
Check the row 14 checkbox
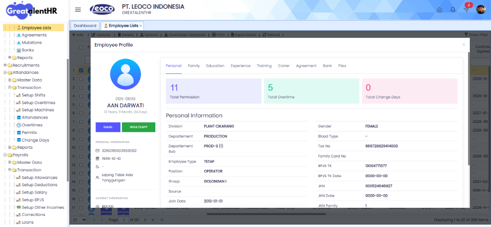click(x=81, y=181)
